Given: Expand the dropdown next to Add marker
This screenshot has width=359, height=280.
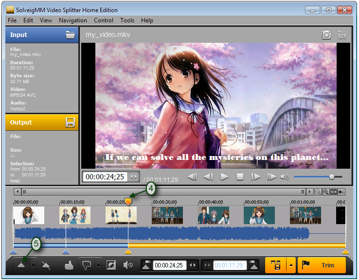Looking at the screenshot, I should [x=33, y=265].
